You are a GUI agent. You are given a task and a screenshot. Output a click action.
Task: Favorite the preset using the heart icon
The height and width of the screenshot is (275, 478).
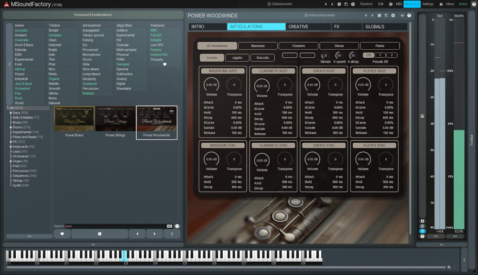point(62,233)
